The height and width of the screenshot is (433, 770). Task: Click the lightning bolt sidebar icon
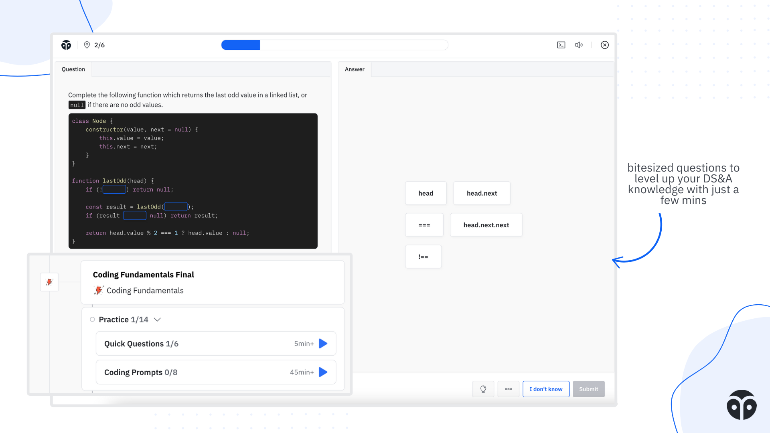point(49,282)
